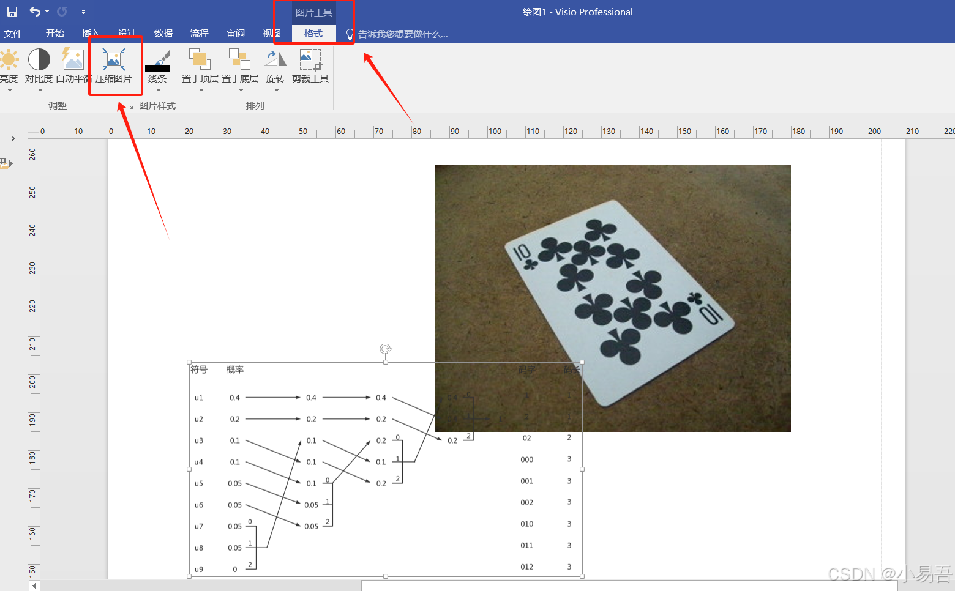Expand the 旋转 dropdown arrow
The width and height of the screenshot is (955, 591).
[276, 91]
